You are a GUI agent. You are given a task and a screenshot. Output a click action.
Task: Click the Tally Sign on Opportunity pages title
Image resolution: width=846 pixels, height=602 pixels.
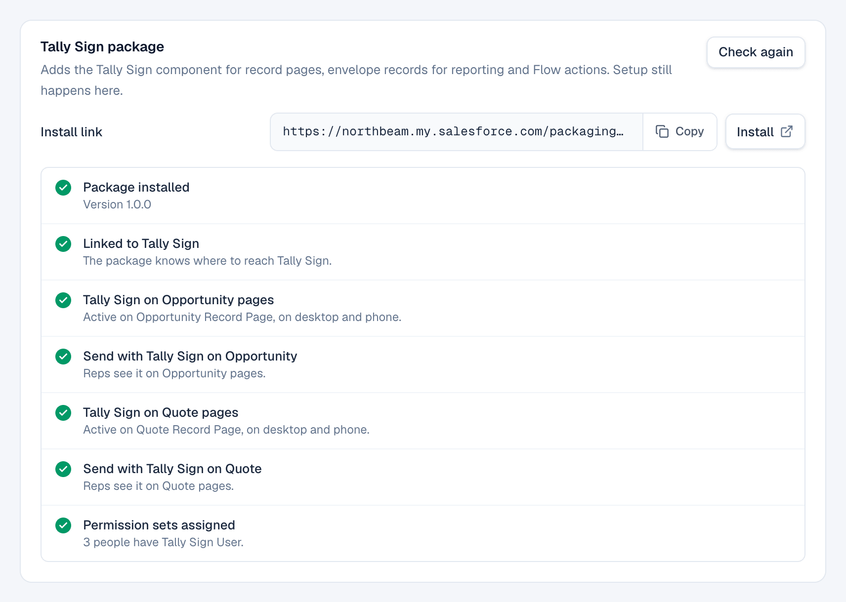[x=178, y=300]
